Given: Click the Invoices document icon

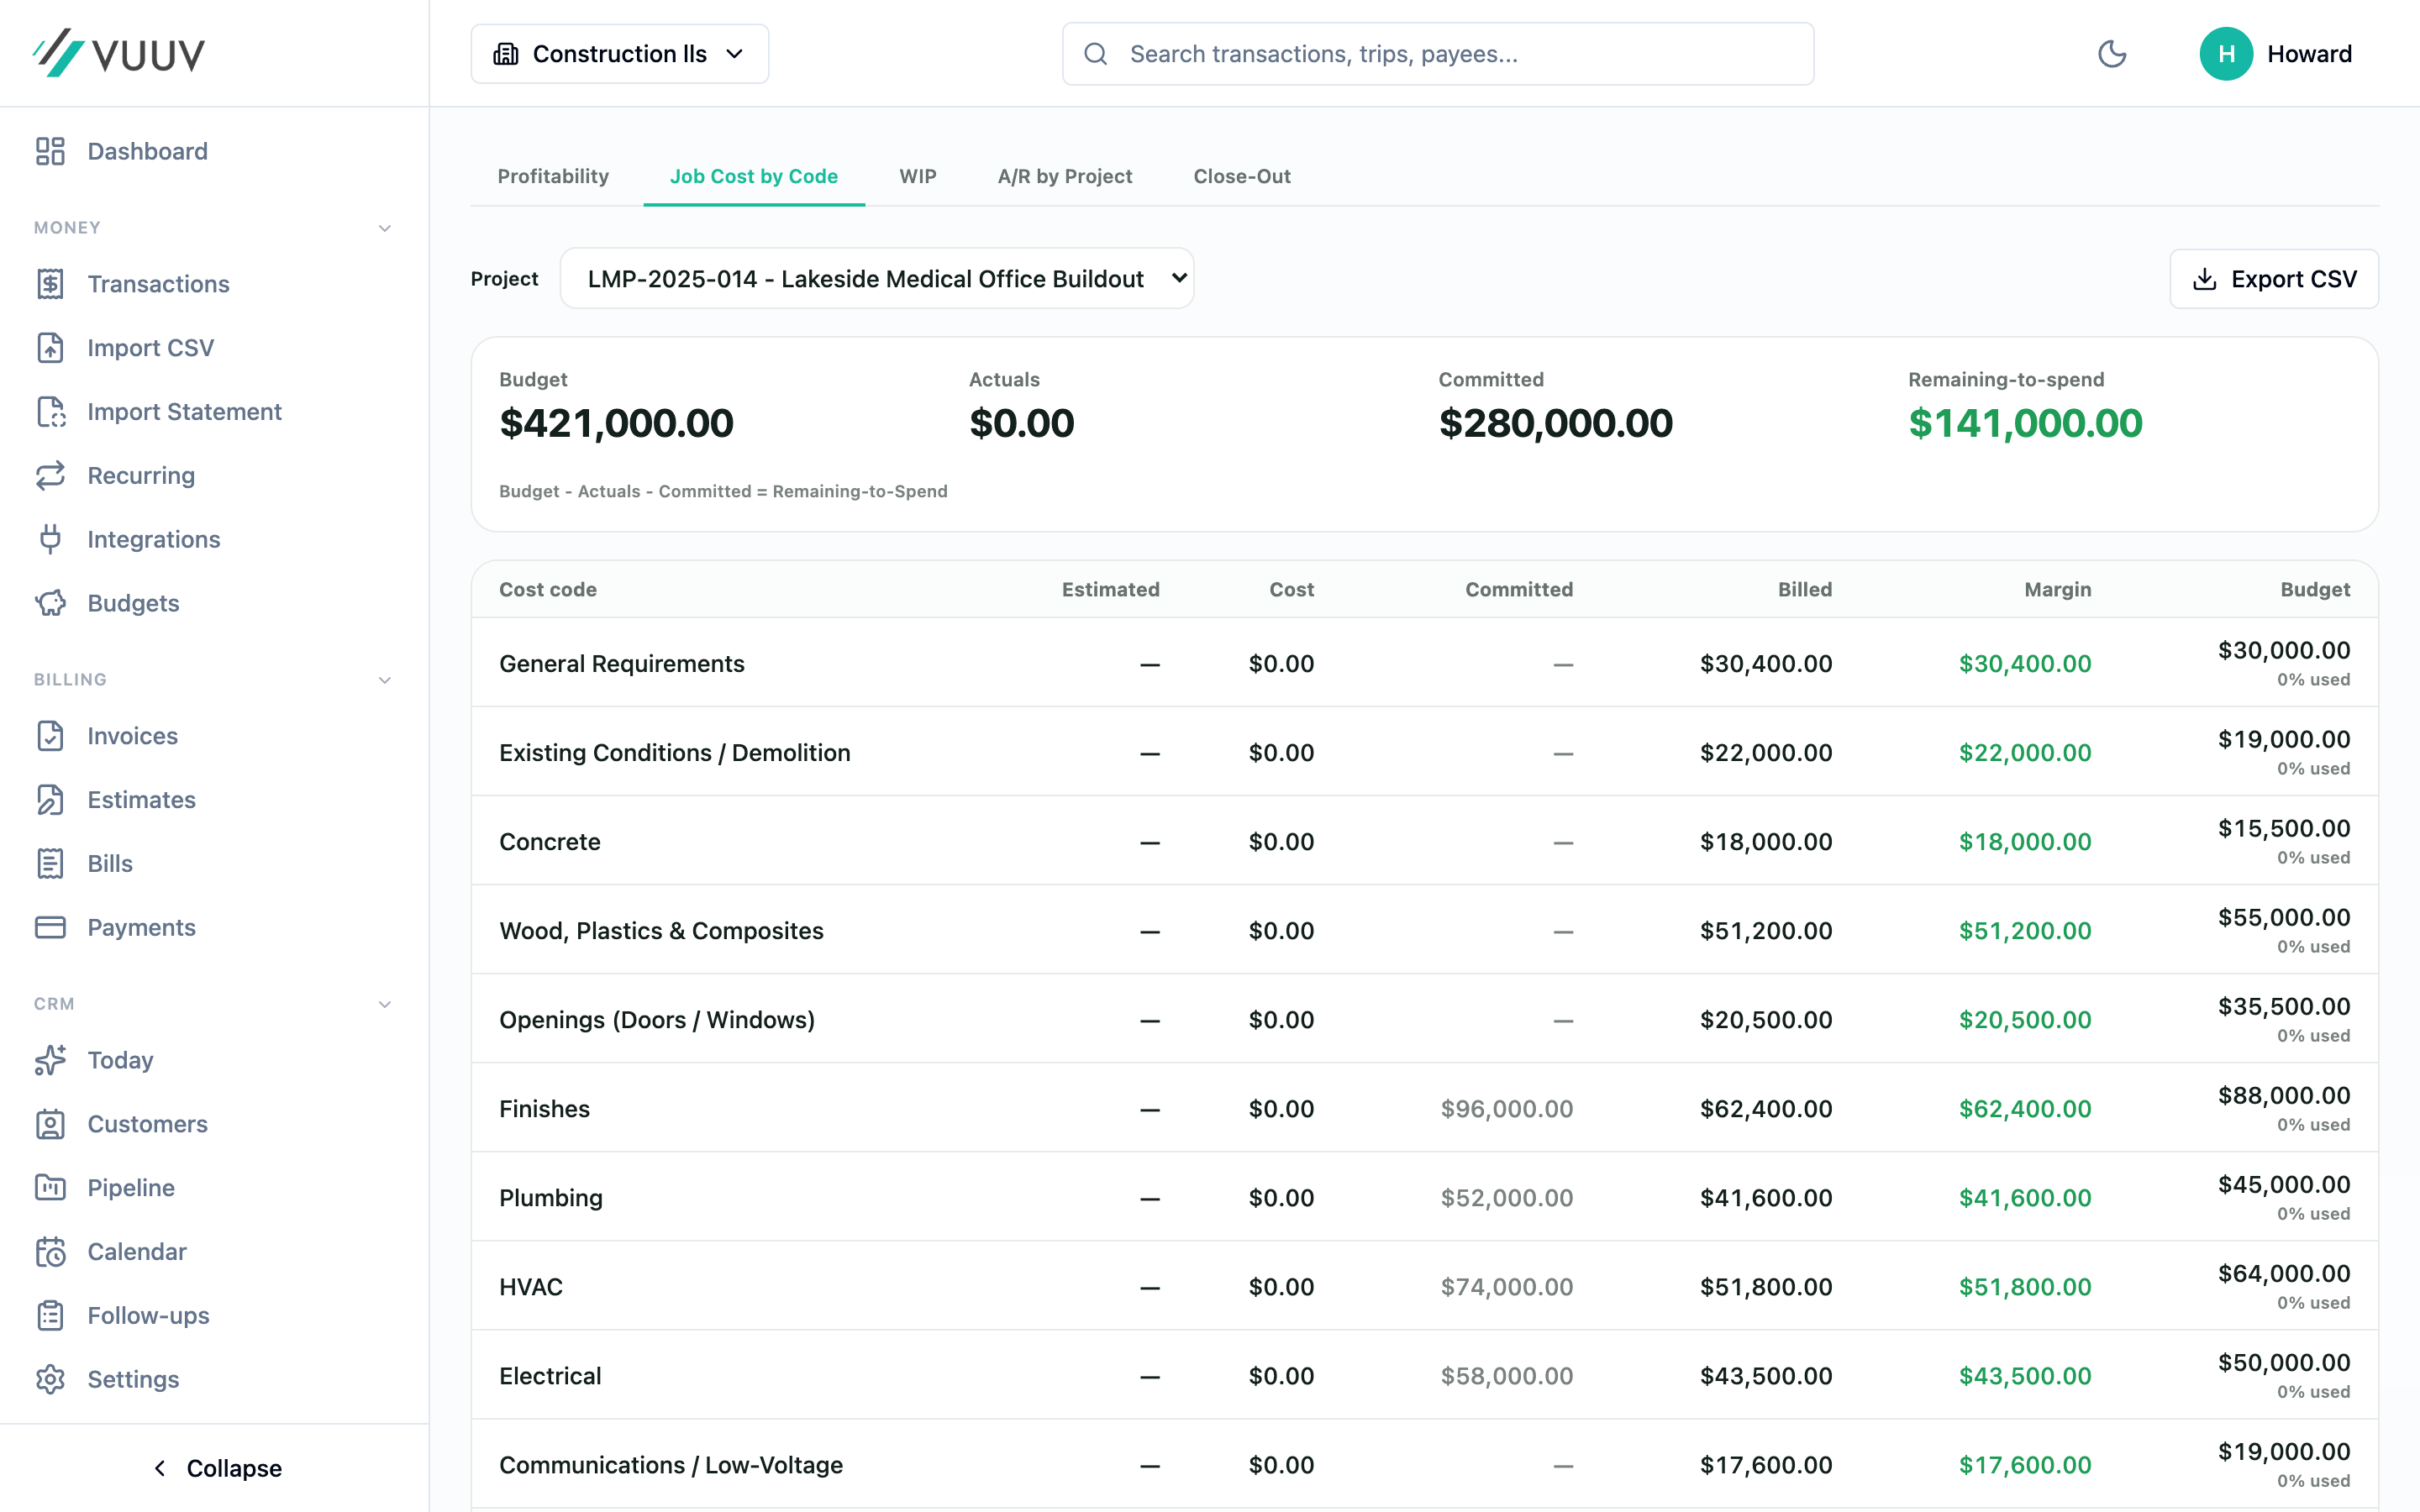Looking at the screenshot, I should (50, 736).
